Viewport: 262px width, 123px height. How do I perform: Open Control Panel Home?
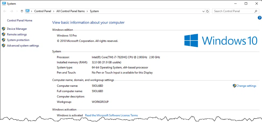[20, 20]
